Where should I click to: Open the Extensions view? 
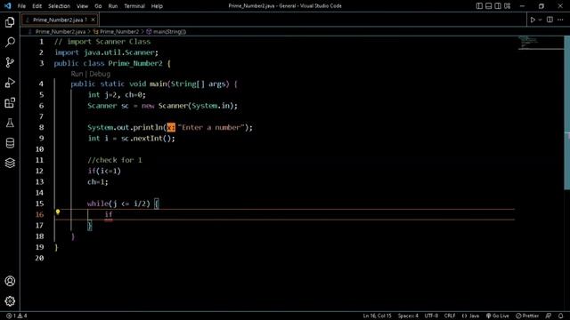[10, 103]
